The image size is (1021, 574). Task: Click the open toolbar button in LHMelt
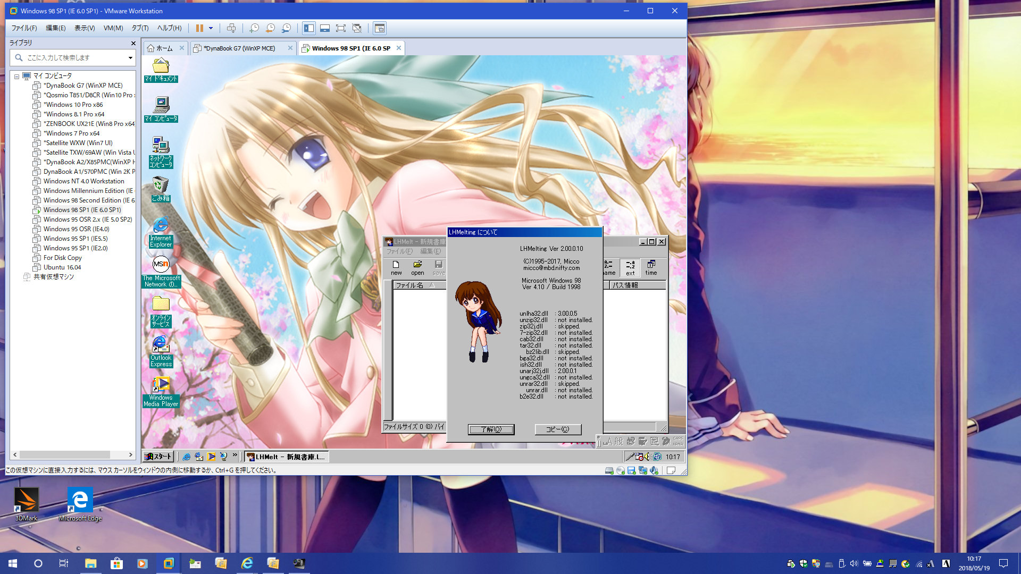pyautogui.click(x=417, y=268)
